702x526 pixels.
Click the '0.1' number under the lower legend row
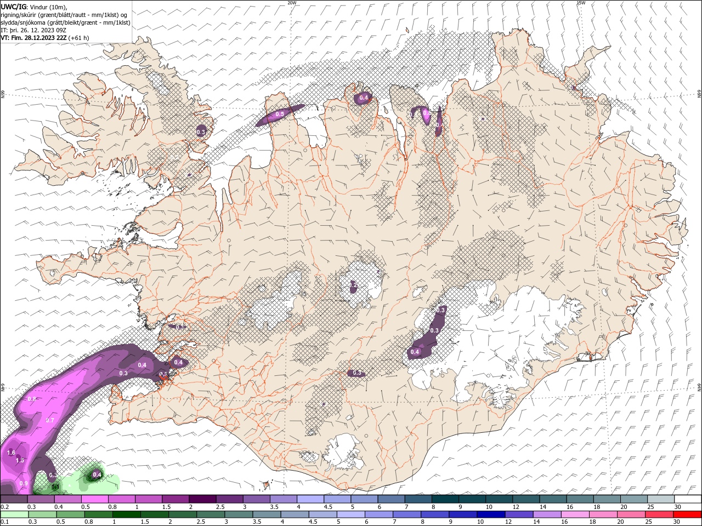coord(4,522)
